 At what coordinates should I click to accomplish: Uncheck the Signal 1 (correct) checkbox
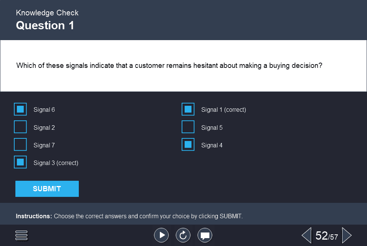coord(188,109)
